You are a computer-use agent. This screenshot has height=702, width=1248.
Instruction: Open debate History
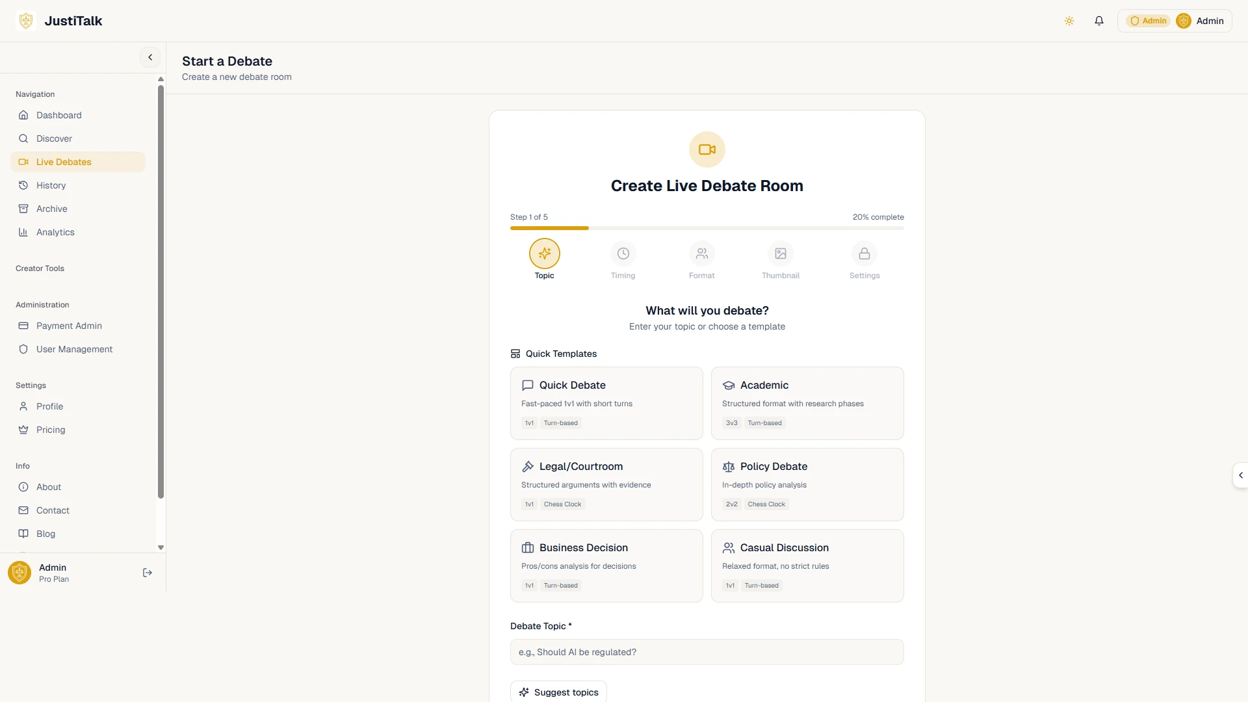tap(78, 185)
